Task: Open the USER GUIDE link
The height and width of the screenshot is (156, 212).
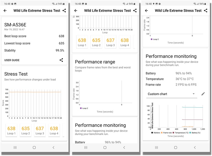Action: (12, 60)
